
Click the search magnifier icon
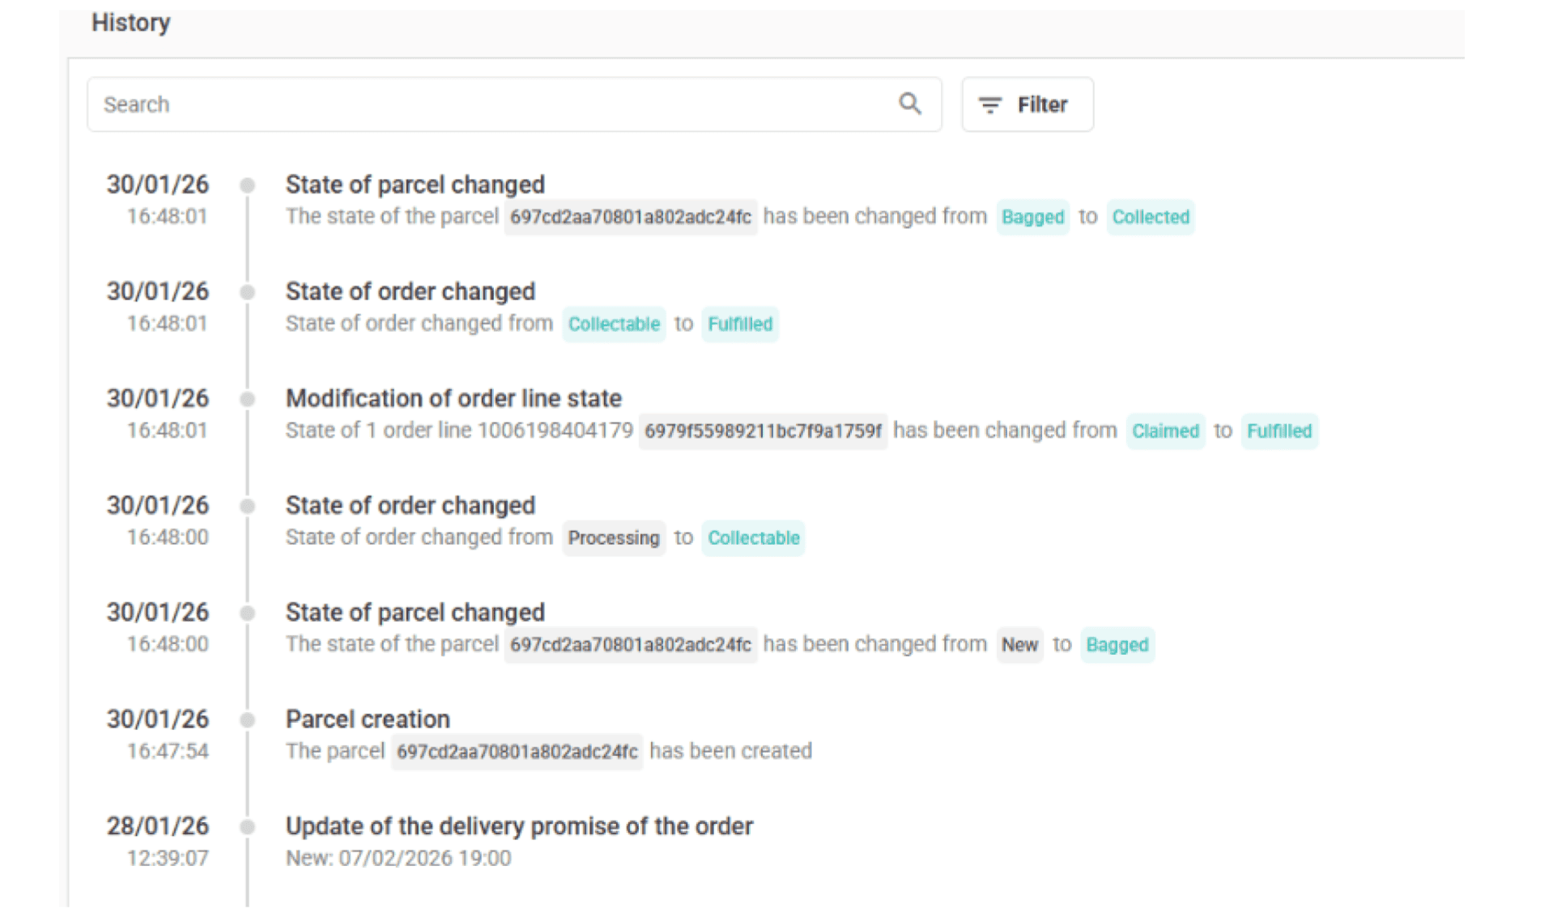pyautogui.click(x=910, y=104)
